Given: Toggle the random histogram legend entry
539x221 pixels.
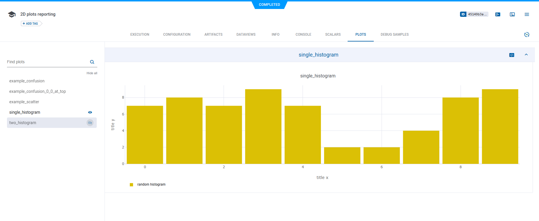Looking at the screenshot, I should click(151, 184).
